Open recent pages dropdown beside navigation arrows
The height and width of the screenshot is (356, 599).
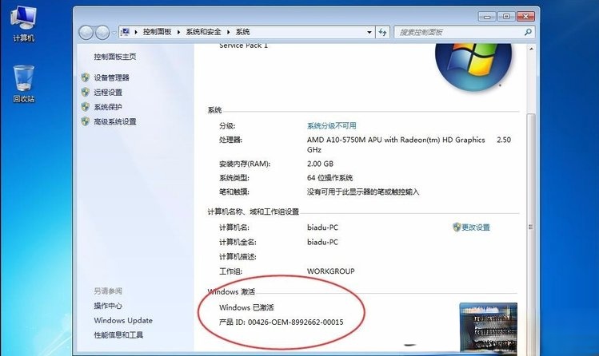(x=114, y=33)
